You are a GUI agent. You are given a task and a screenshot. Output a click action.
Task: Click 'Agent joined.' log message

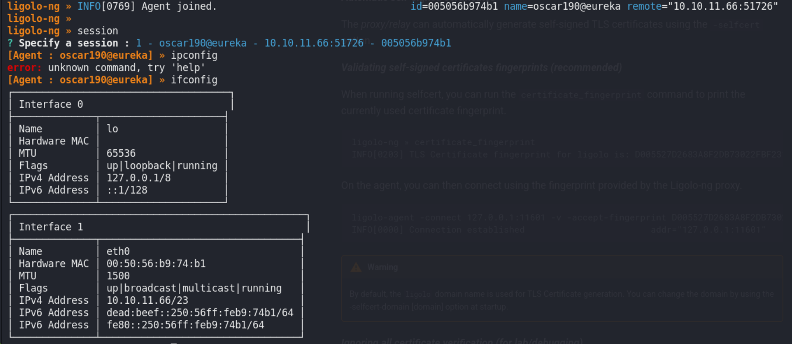point(179,7)
